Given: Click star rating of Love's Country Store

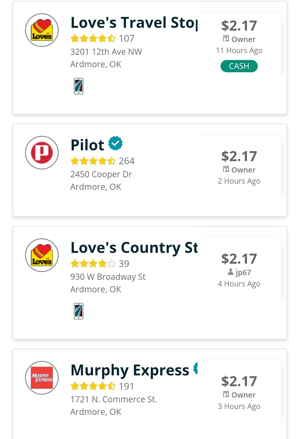Looking at the screenshot, I should coord(93,263).
